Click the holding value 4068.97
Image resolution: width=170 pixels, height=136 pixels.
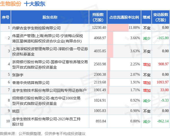click(x=100, y=38)
